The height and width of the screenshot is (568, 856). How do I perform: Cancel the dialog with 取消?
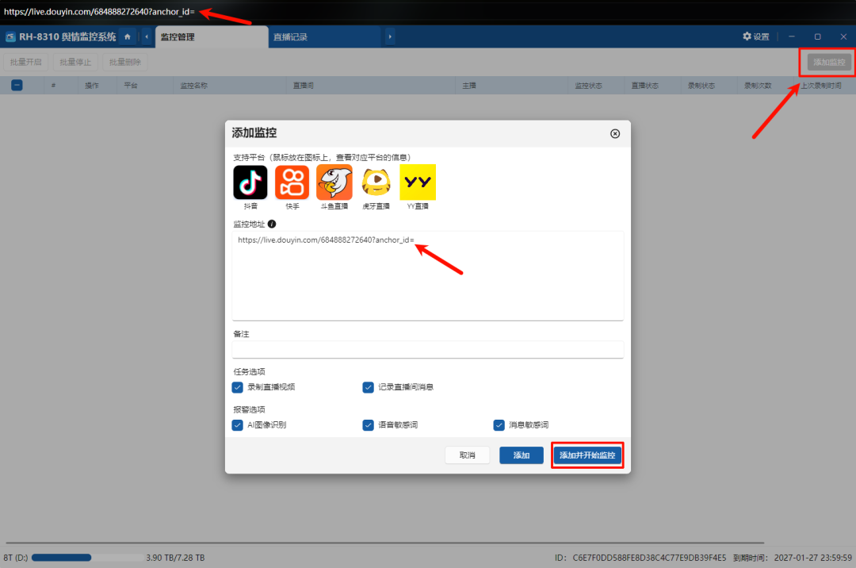[x=468, y=455]
